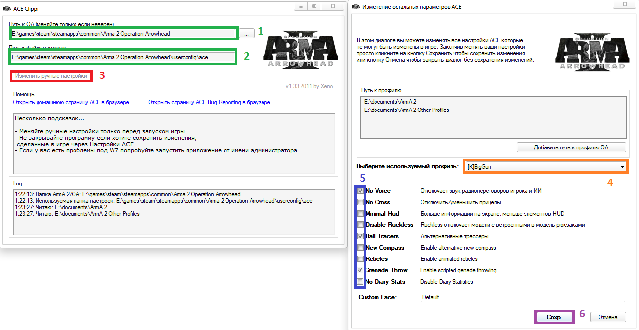The image size is (639, 330).
Task: Click the Путь к ОА path field
Action: point(124,34)
